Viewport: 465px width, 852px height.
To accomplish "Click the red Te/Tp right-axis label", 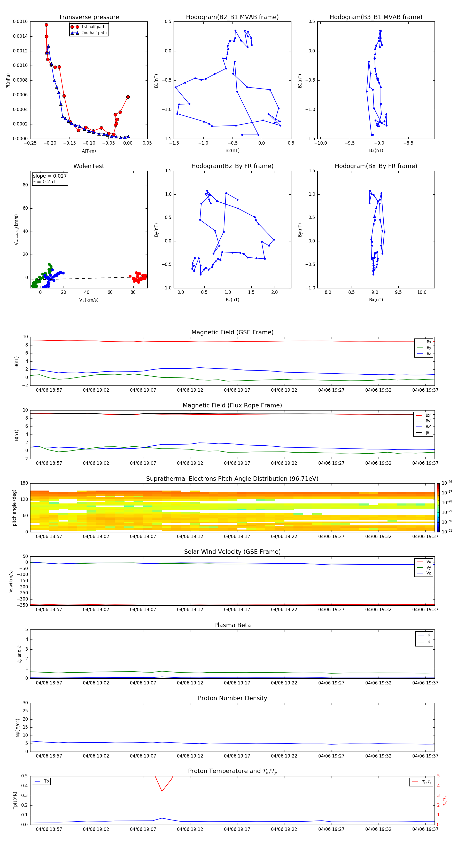I will click(x=445, y=800).
